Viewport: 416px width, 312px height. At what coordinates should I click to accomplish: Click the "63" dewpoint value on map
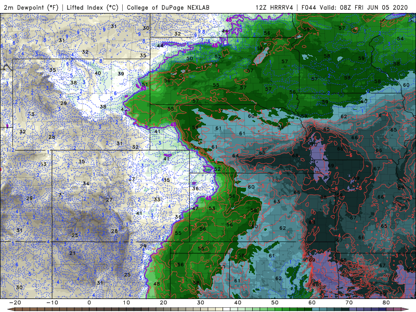pos(277,201)
